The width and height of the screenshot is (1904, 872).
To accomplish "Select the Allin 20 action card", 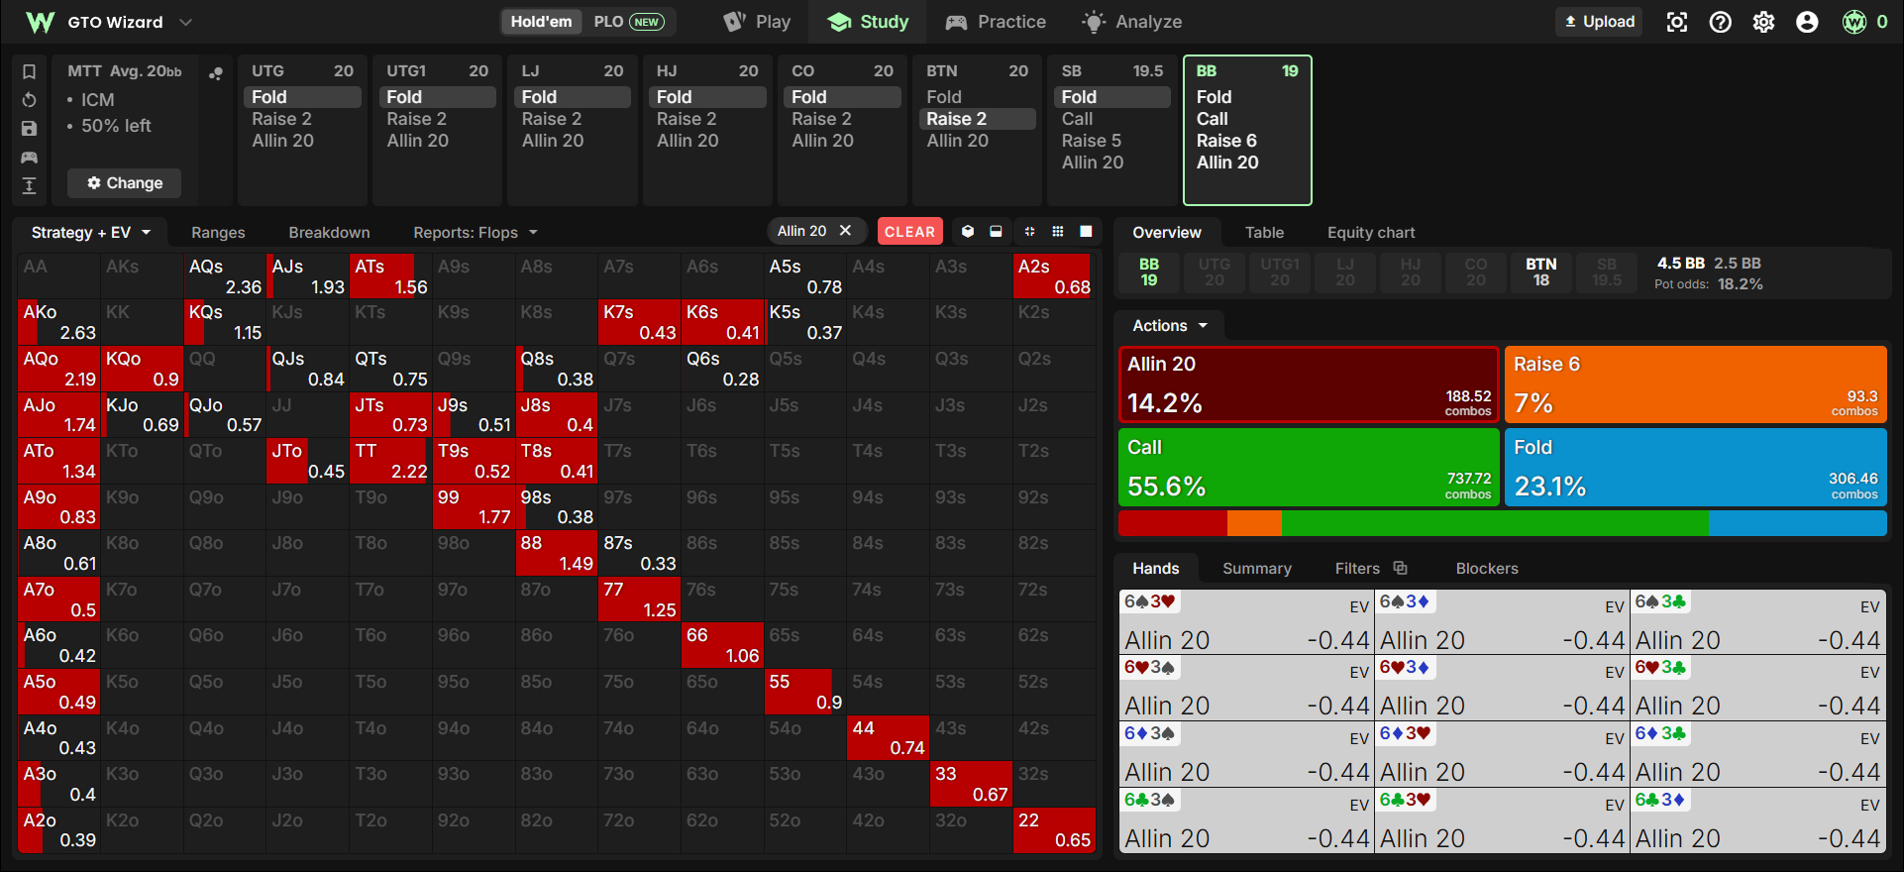I will pos(1309,384).
